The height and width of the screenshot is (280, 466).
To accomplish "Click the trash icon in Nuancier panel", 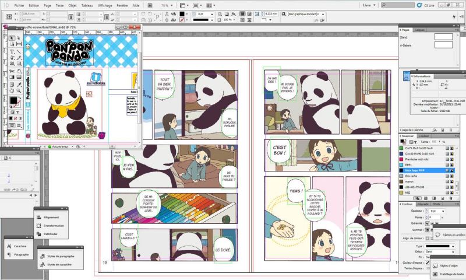I will click(450, 198).
